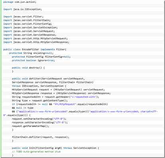Click 'import javax.servlet.http.HttpServletResponse;' line
165x158 pixels.
tap(36, 42)
